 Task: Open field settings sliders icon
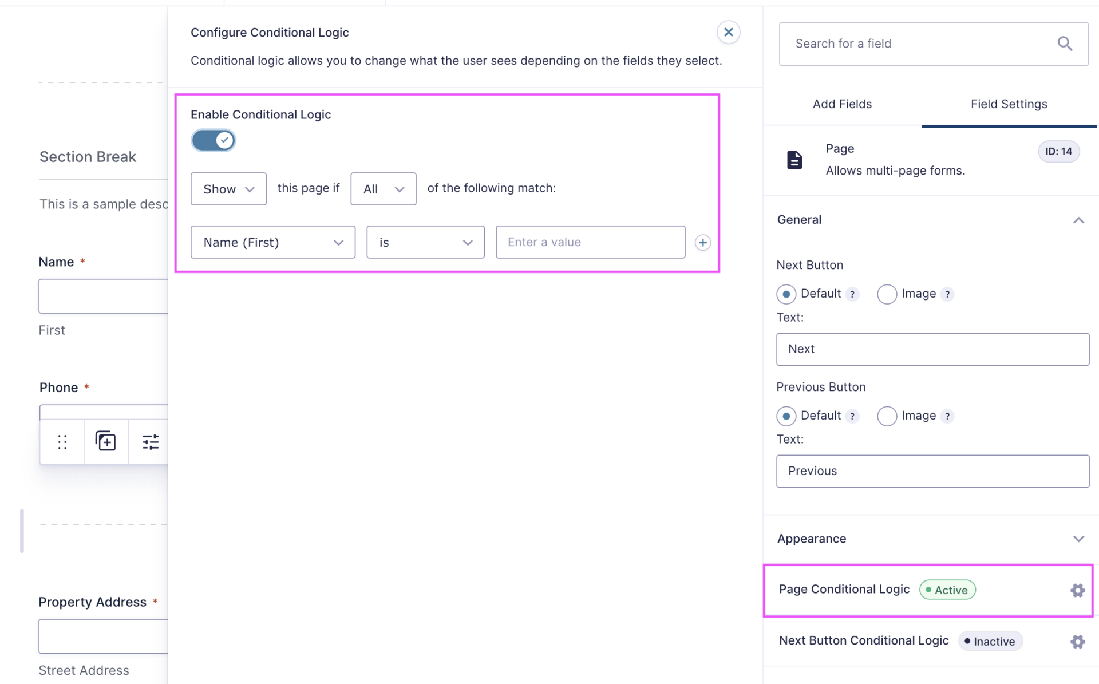[x=150, y=442]
